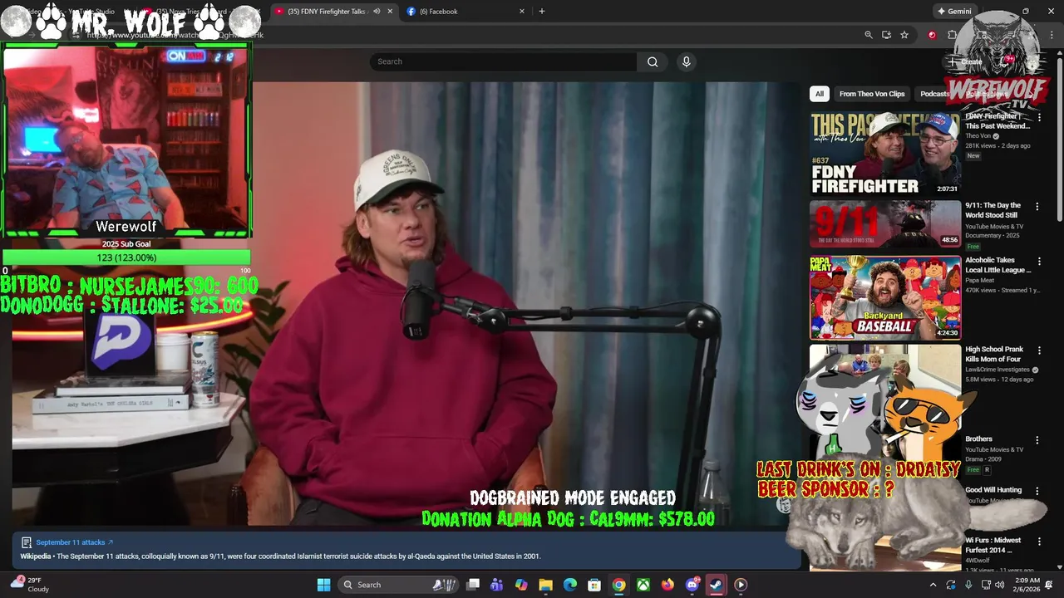Open Discord from the taskbar
This screenshot has width=1064, height=598.
[x=692, y=585]
